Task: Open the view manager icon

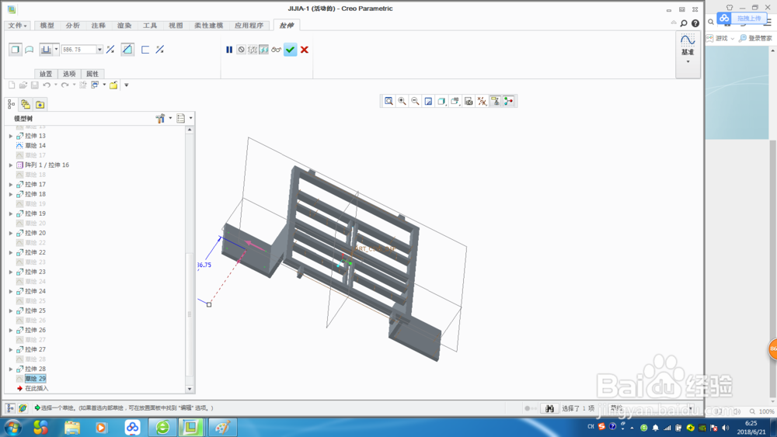Action: pos(469,101)
